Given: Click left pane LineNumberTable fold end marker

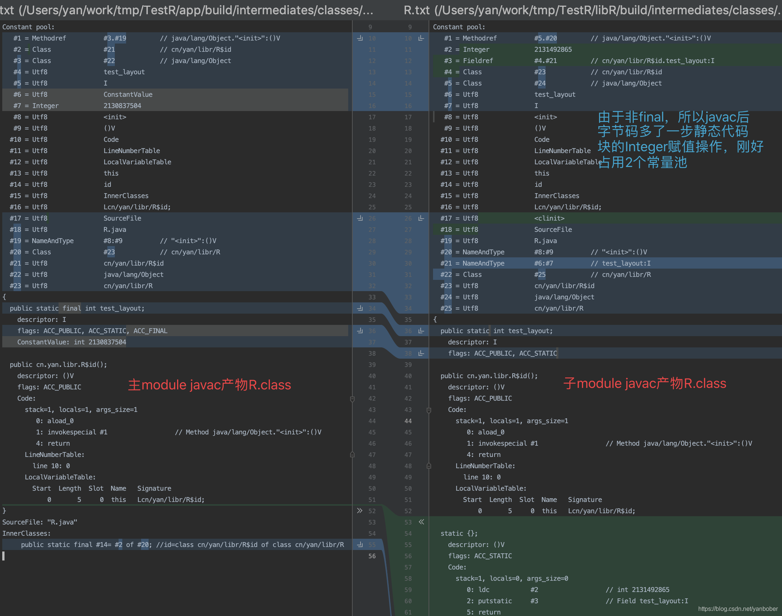Looking at the screenshot, I should (352, 455).
